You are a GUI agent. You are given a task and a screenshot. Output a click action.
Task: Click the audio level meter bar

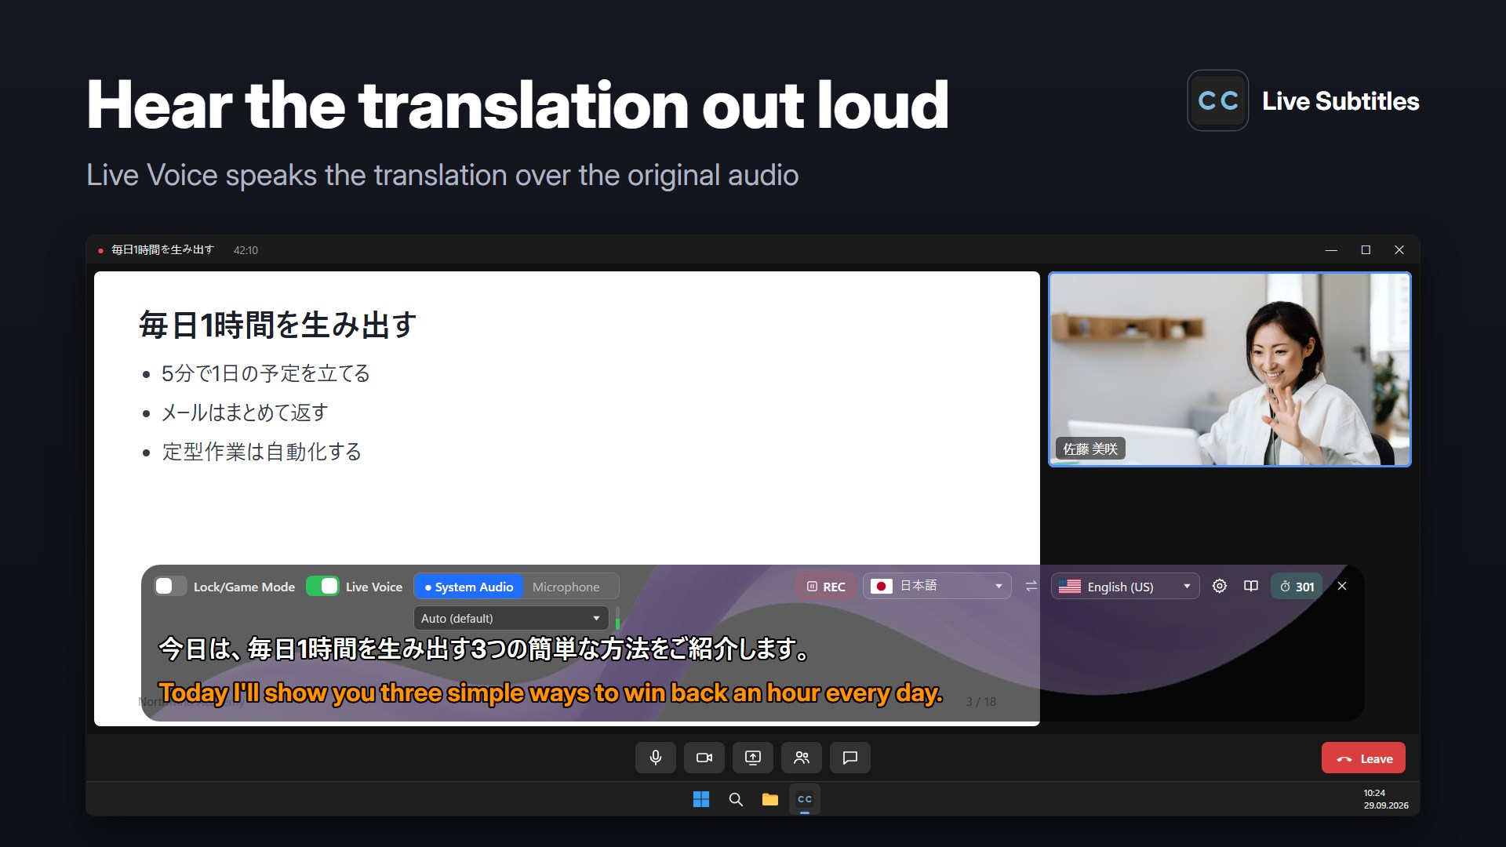point(617,618)
